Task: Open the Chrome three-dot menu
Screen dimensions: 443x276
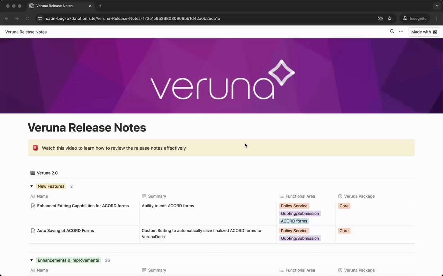Action: 436,18
